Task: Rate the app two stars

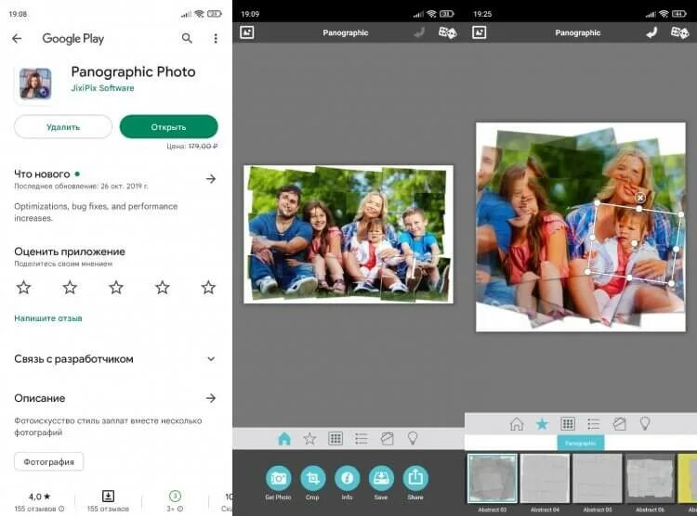Action: 70,288
